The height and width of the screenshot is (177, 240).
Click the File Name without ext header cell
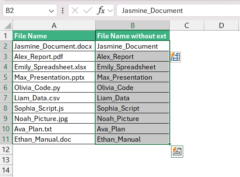click(x=133, y=36)
